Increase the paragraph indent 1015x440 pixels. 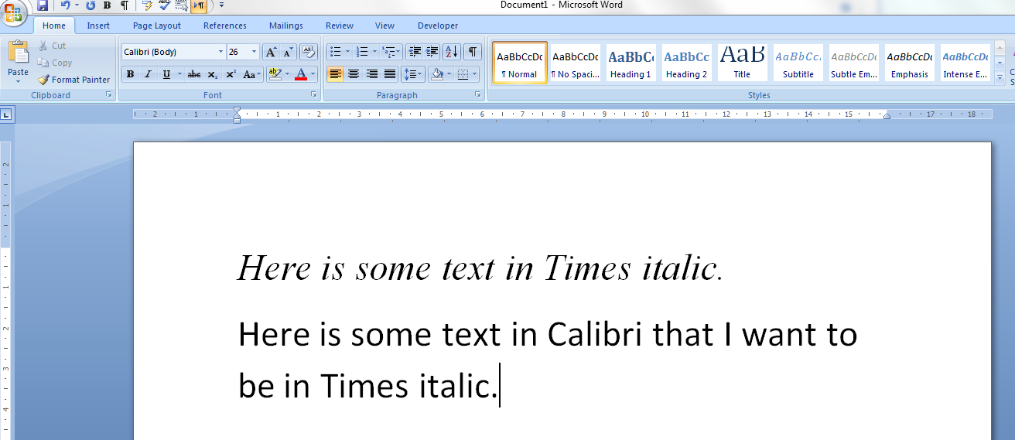point(432,52)
